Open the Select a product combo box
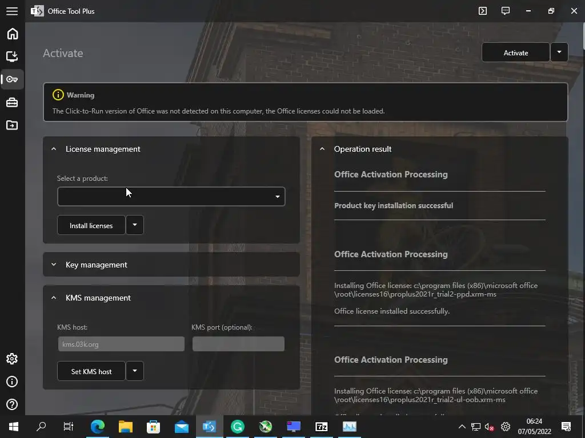This screenshot has height=438, width=585. [171, 196]
